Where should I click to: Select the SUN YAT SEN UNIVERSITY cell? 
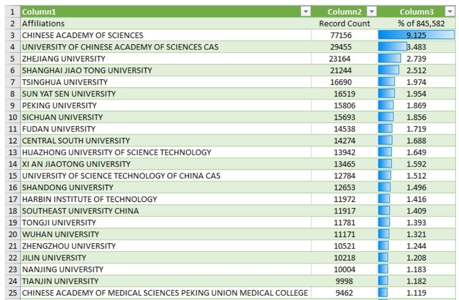tap(166, 94)
